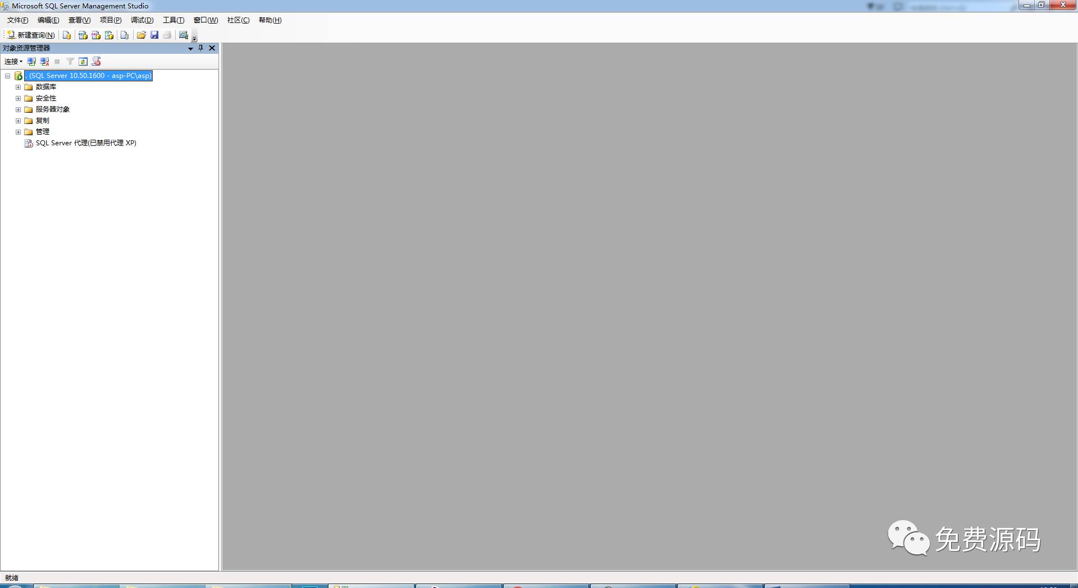Click the 对象资源管理器 panel title
This screenshot has height=588, width=1078.
(x=26, y=48)
